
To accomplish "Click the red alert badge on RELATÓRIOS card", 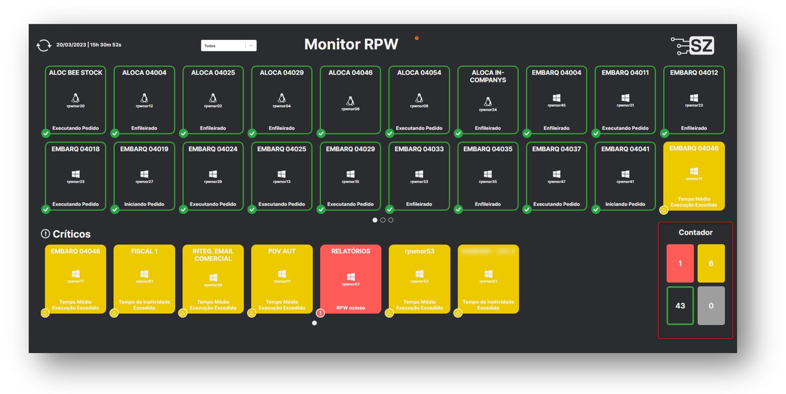I will [321, 313].
